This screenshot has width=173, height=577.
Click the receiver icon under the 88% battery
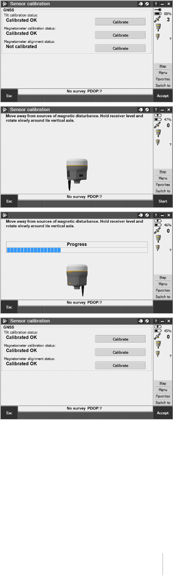click(158, 28)
